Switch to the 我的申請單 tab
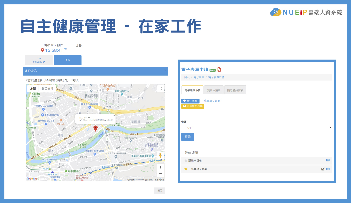 tap(214, 90)
